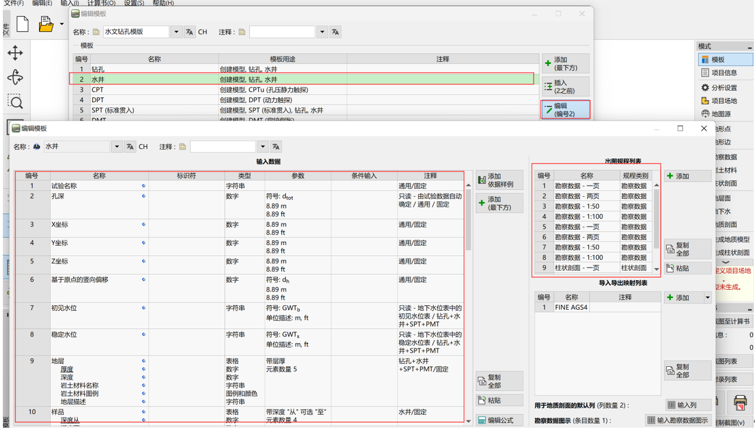The width and height of the screenshot is (755, 430).
Task: Expand arrow next to 添加 in 导入导出映射列表
Action: click(x=707, y=298)
